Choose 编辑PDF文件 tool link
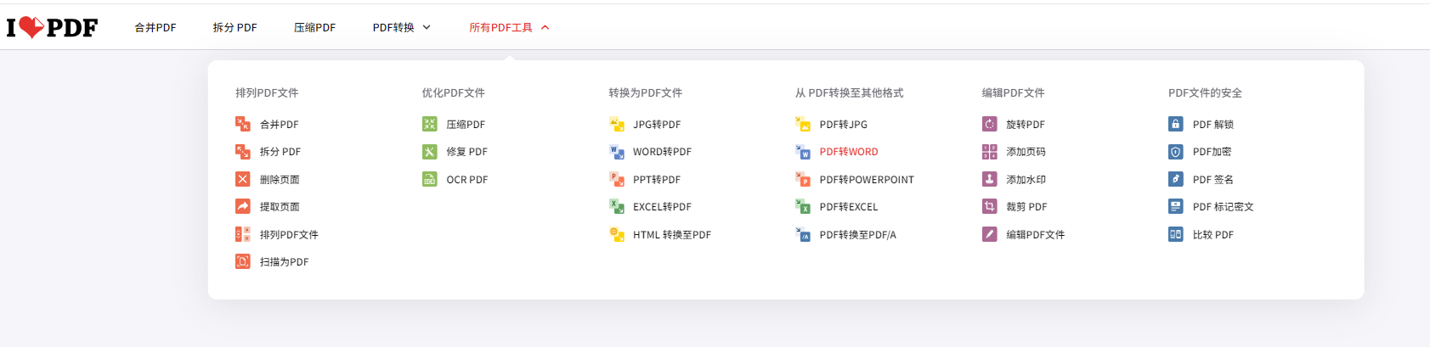Image resolution: width=1430 pixels, height=347 pixels. point(1035,235)
